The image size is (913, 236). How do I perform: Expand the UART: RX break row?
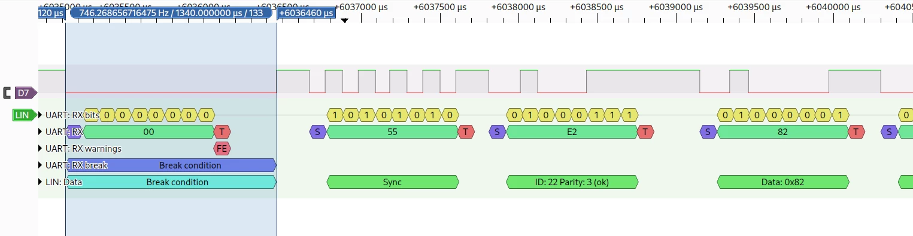[41, 165]
